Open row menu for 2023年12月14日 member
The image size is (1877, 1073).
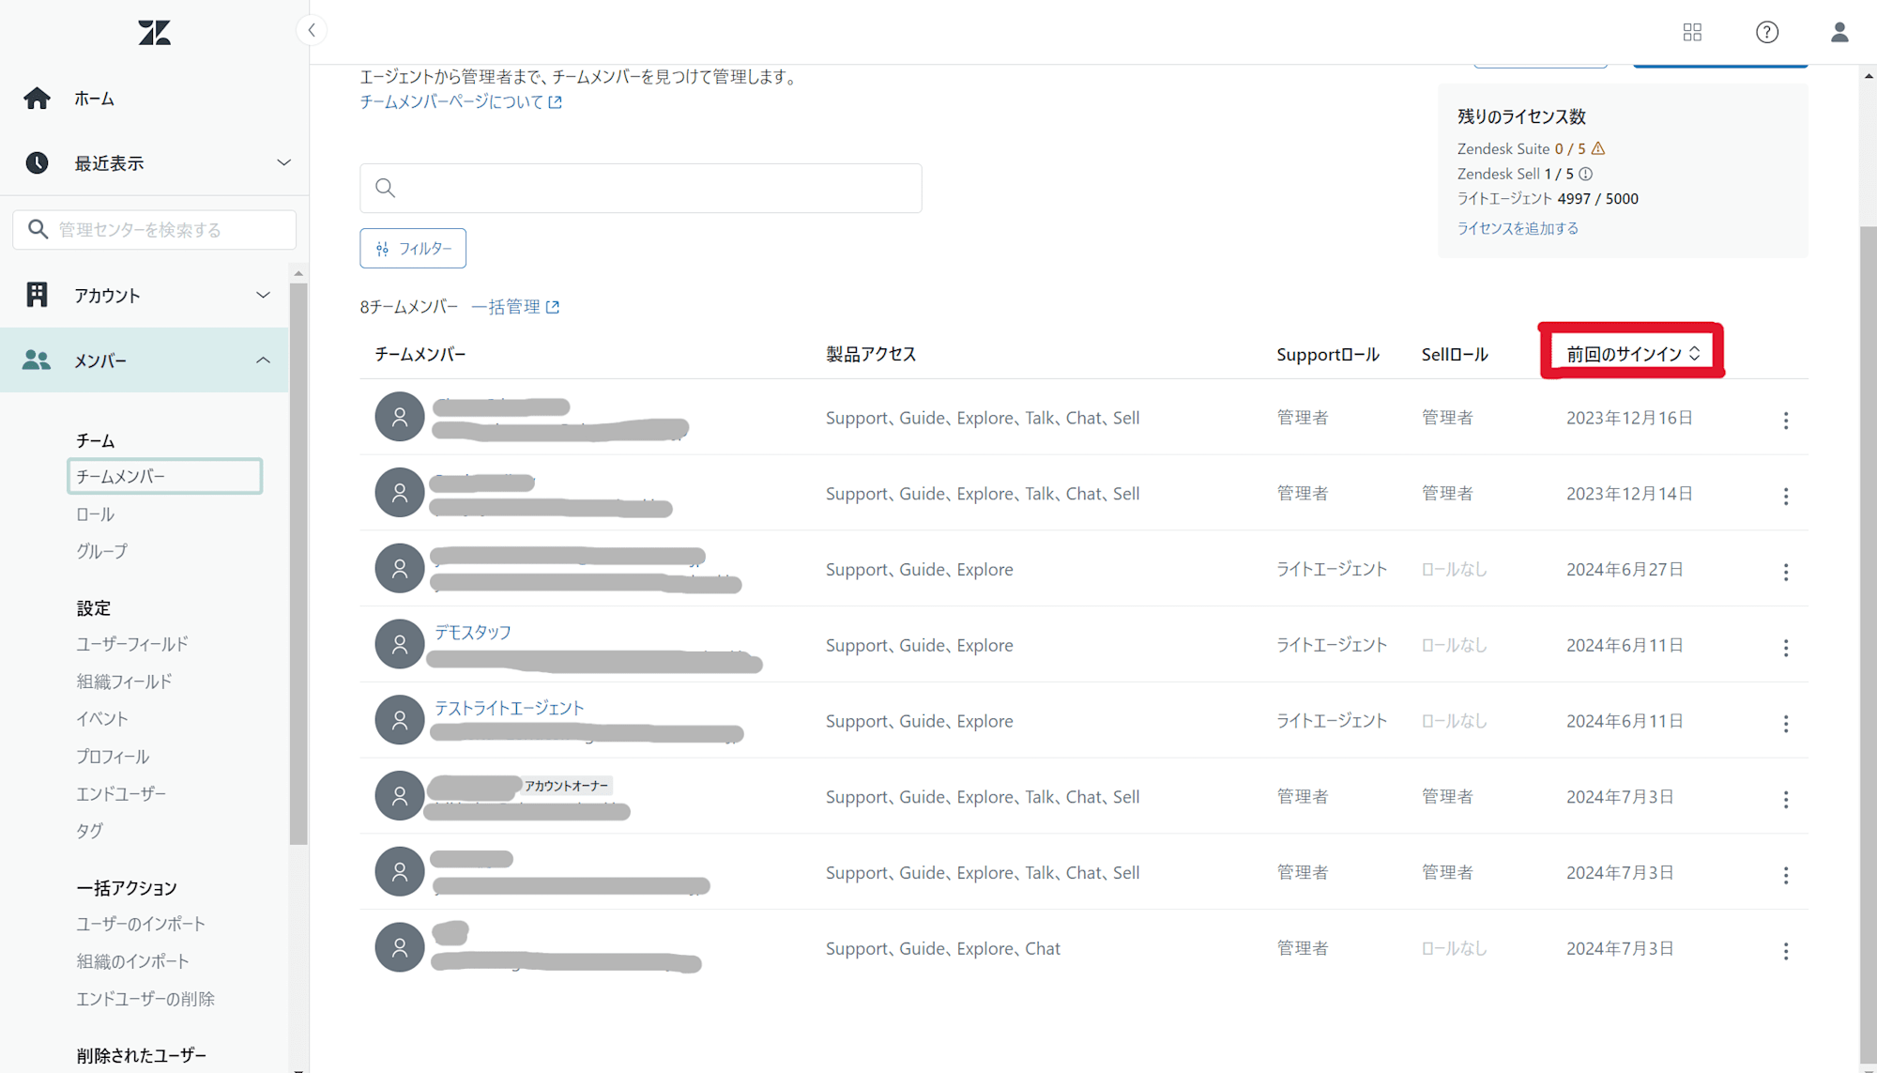(1786, 497)
